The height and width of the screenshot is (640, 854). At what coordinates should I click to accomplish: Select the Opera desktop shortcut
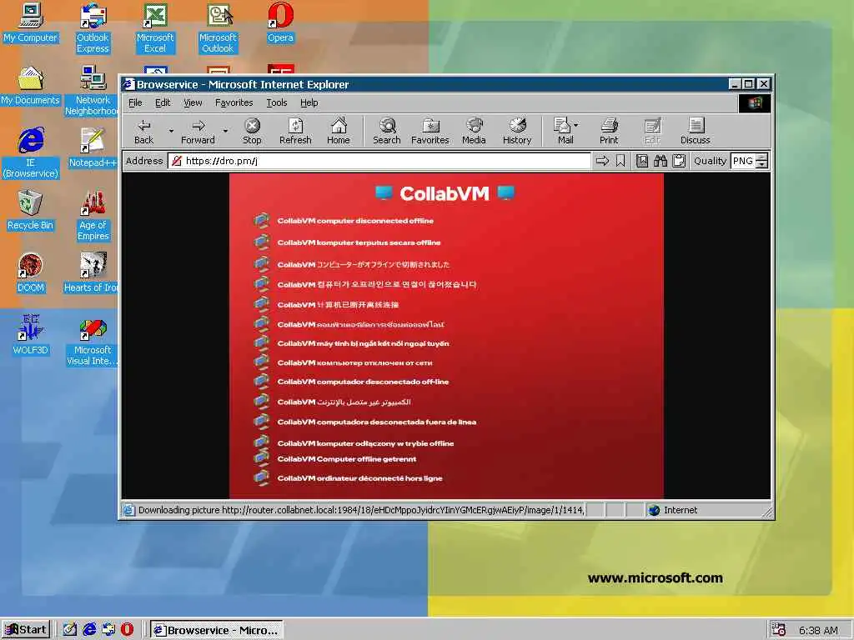pos(280,23)
